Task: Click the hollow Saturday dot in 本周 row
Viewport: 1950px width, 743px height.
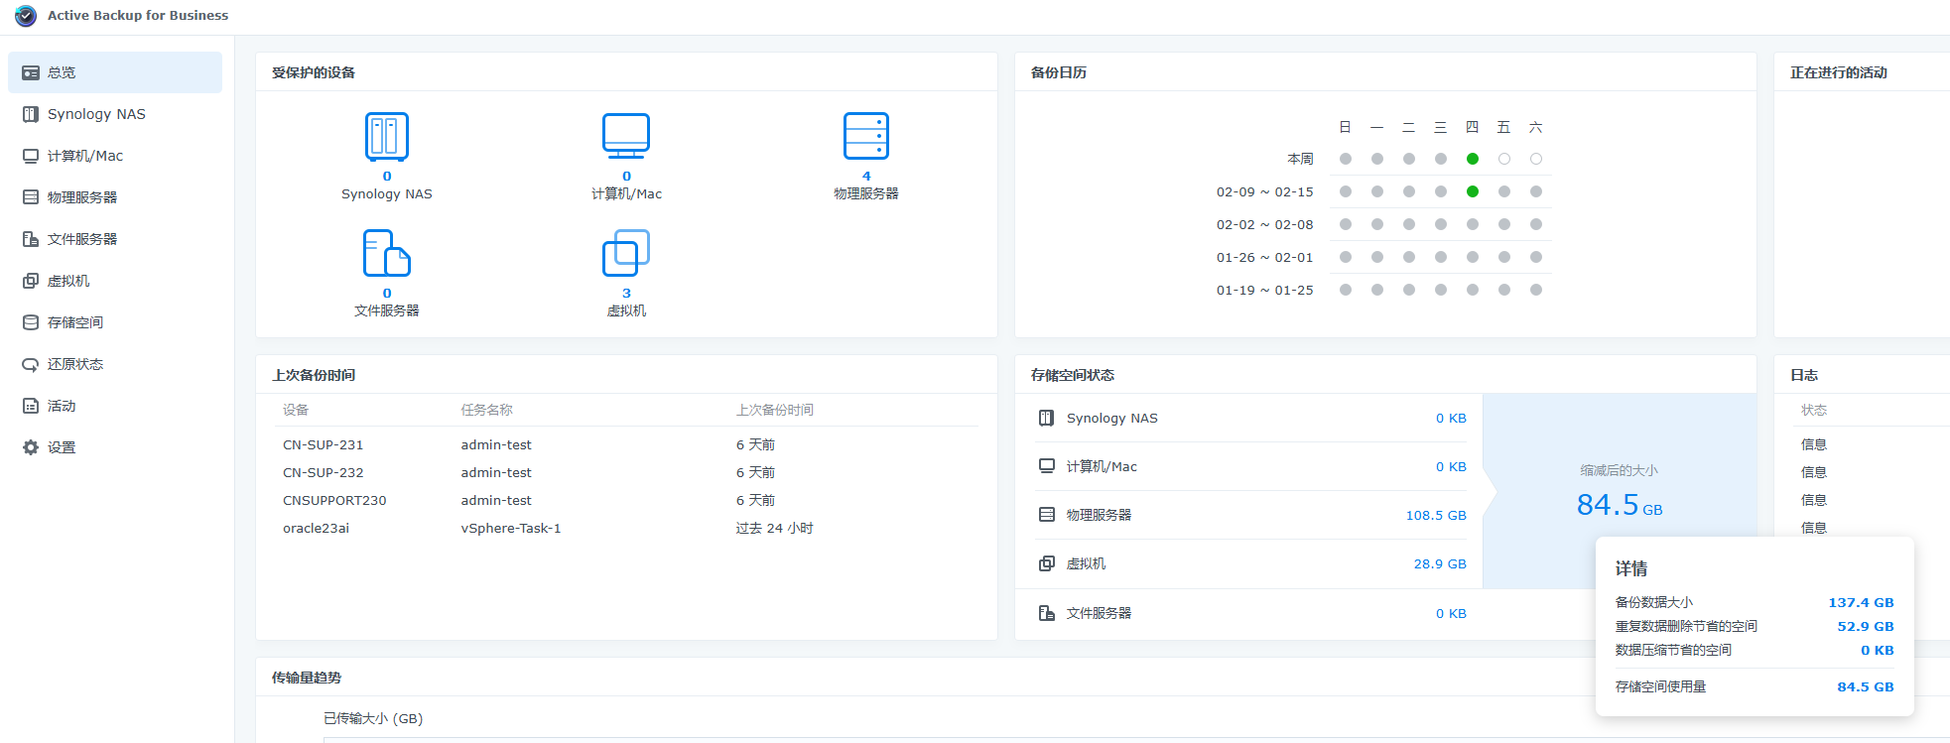Action: pyautogui.click(x=1536, y=159)
